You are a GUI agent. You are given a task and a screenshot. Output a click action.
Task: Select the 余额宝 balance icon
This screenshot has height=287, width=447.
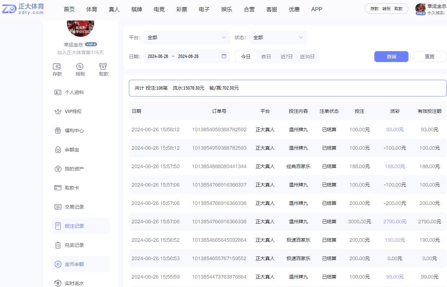pos(58,149)
